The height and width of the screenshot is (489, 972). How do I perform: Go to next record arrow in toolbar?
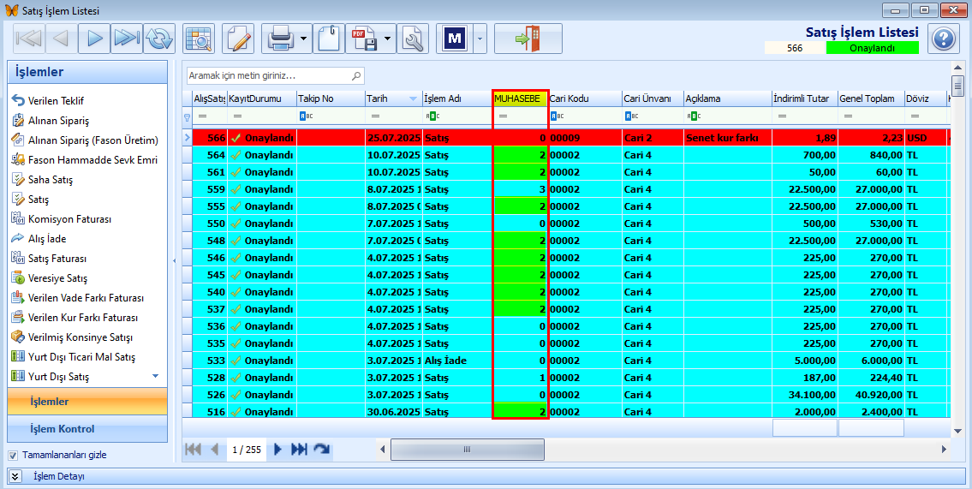95,39
